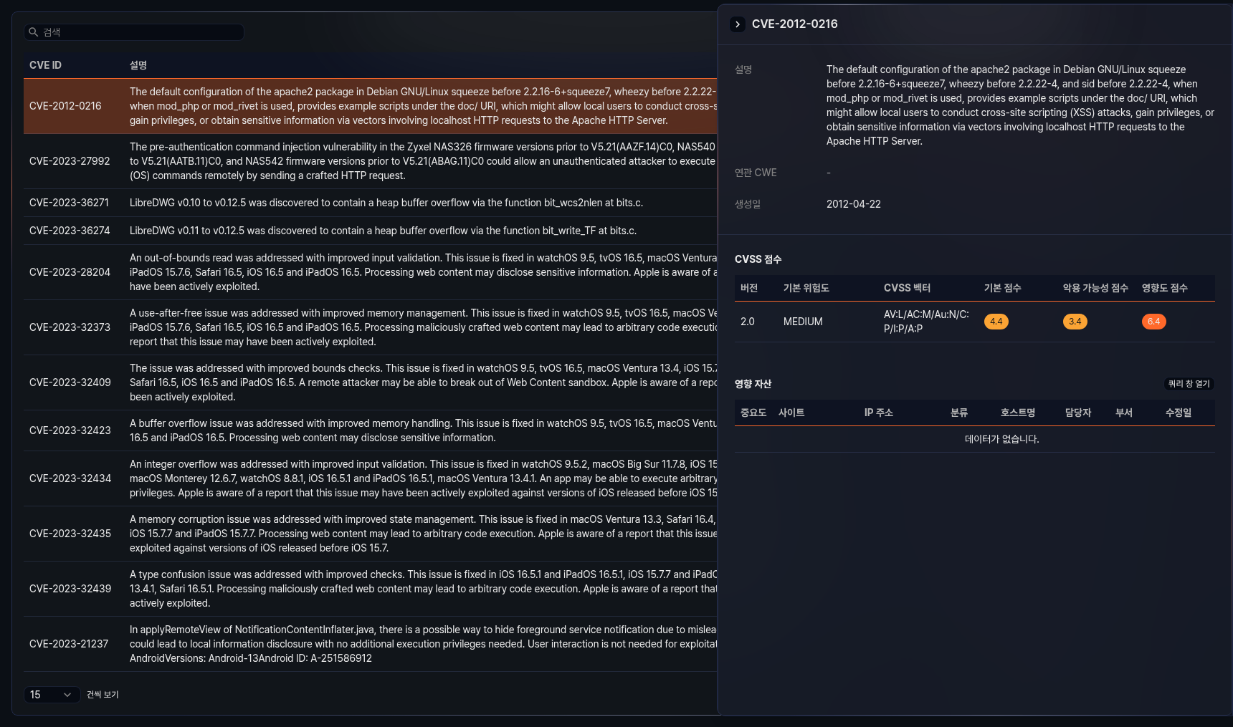
Task: Select row CVE-2023-27992
Action: [70, 161]
